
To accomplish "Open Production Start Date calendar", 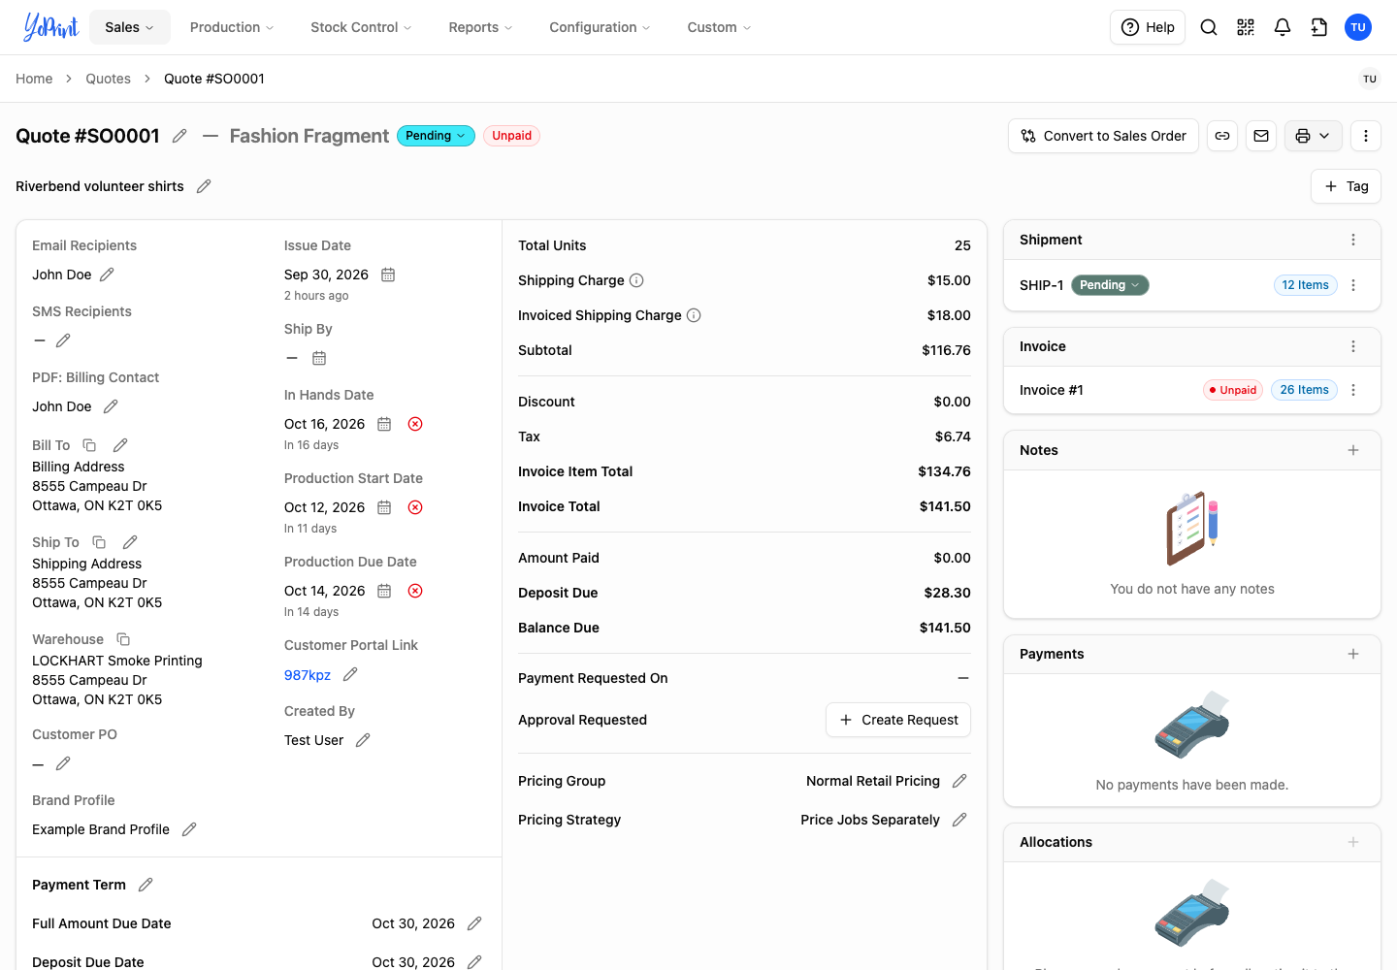I will [384, 507].
